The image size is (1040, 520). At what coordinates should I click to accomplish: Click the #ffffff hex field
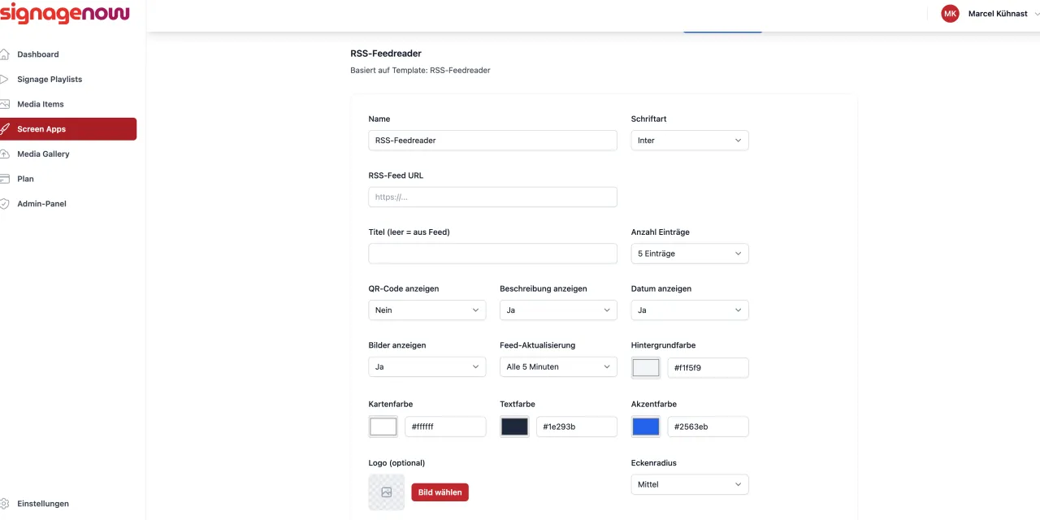(x=445, y=427)
